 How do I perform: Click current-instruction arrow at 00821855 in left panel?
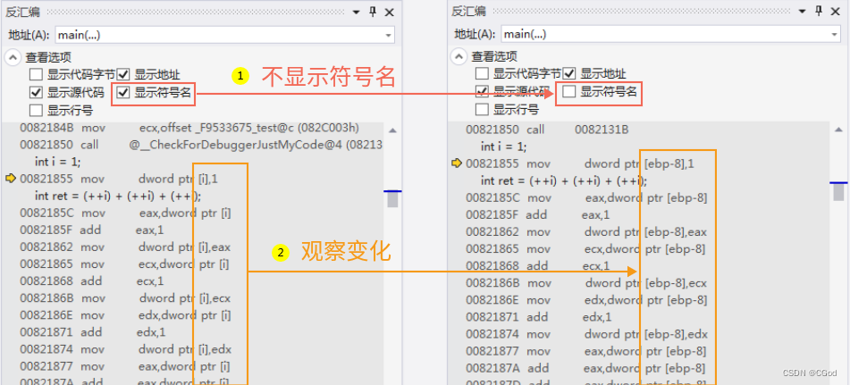click(x=11, y=179)
